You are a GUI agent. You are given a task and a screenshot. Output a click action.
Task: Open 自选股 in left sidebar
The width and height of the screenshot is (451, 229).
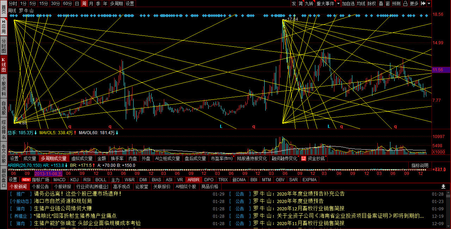click(4, 108)
